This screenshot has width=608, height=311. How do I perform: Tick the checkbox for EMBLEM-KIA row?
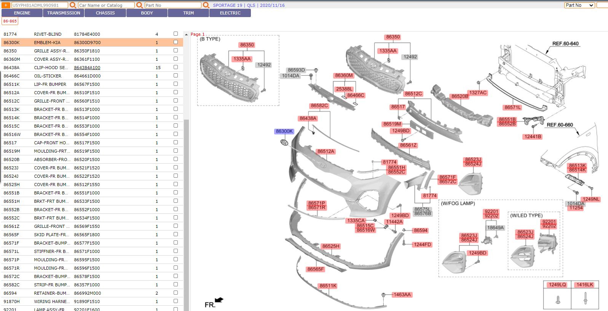(176, 42)
